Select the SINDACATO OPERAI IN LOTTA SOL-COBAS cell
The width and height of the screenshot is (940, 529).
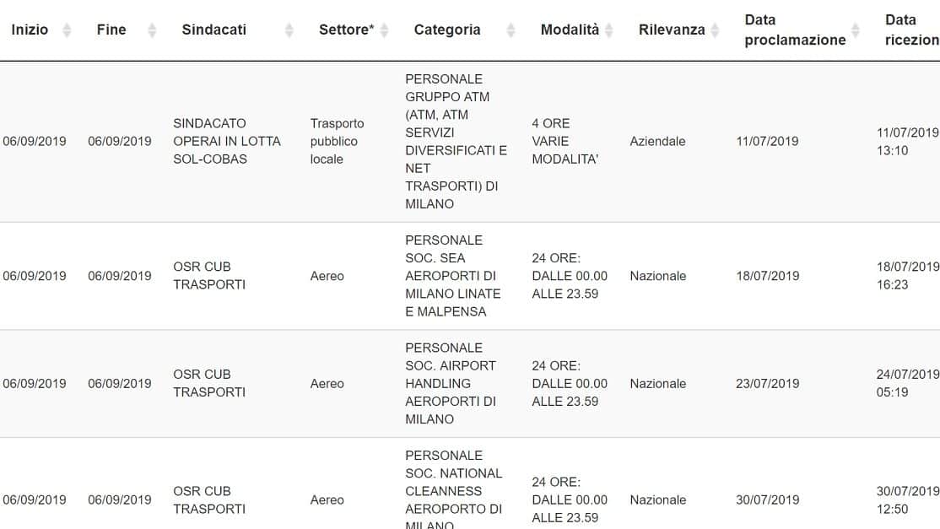point(227,142)
